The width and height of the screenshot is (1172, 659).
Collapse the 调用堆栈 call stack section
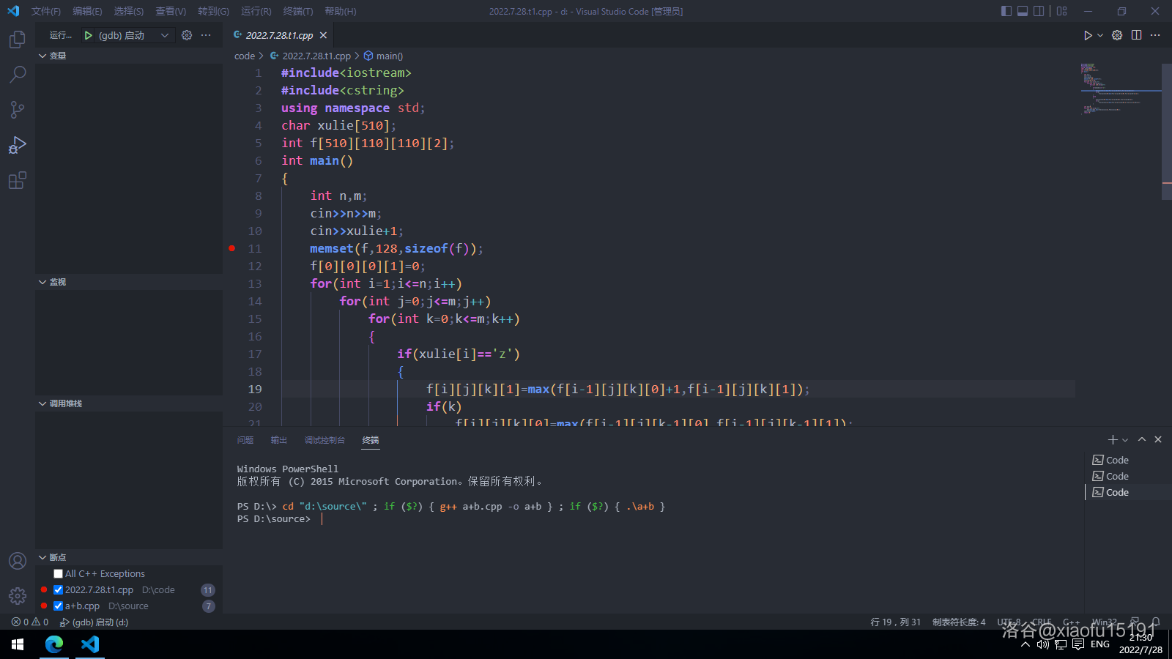point(129,403)
